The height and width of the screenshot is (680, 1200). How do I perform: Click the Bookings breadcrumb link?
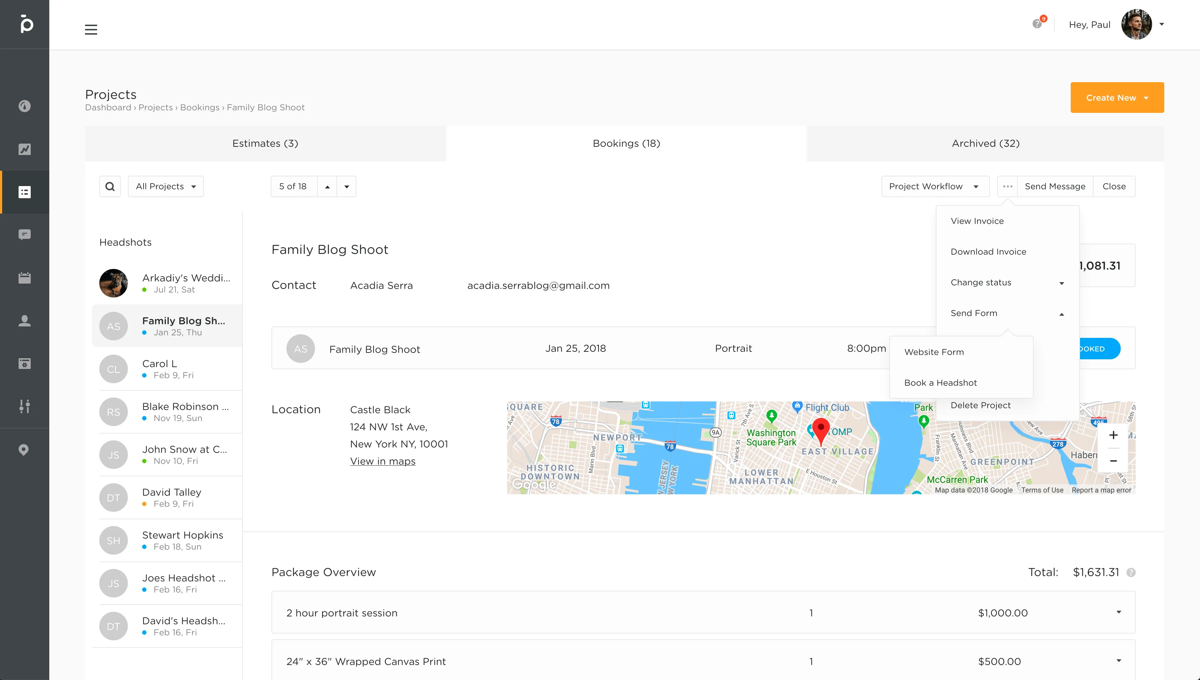199,107
